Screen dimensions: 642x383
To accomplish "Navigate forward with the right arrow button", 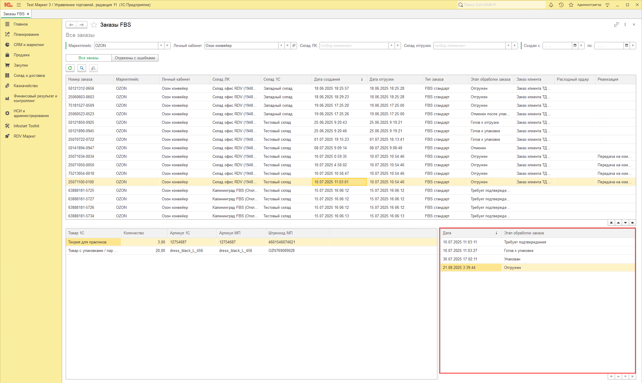I will tap(82, 25).
